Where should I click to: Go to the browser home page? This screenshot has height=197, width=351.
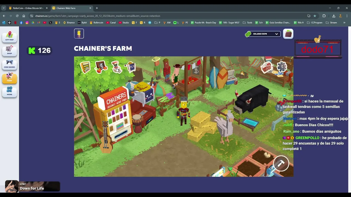(24, 16)
